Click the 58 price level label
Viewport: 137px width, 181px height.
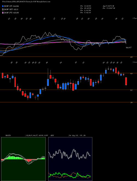[131, 103]
